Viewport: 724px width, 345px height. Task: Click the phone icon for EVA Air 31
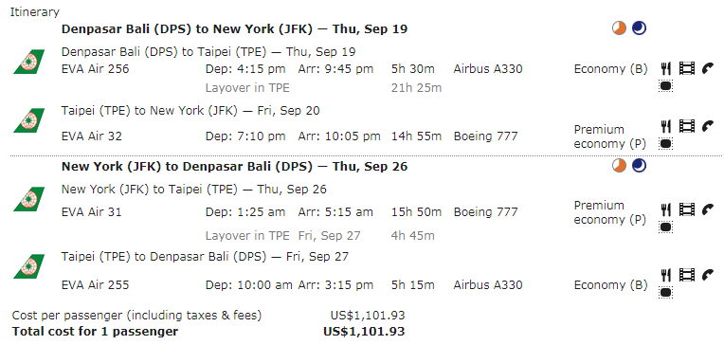(707, 209)
